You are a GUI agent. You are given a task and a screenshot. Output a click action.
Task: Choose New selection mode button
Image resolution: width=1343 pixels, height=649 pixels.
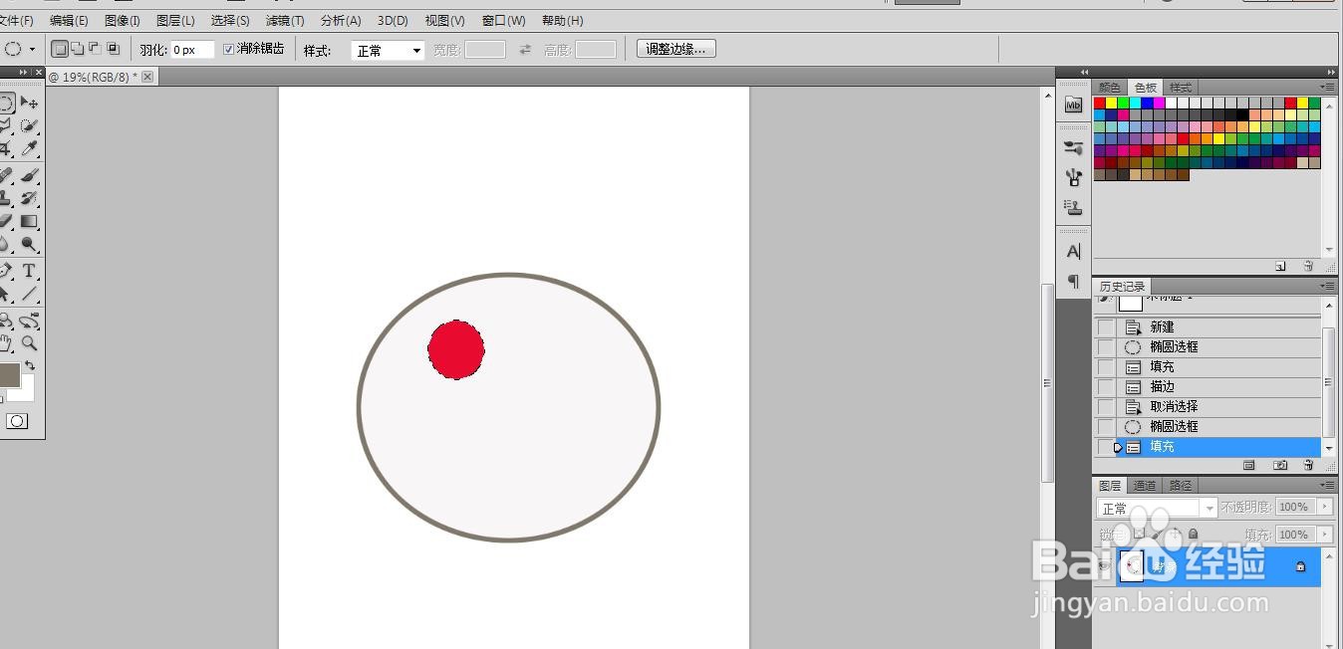point(60,48)
